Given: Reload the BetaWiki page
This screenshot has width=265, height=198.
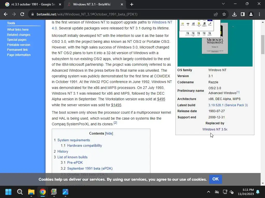Looking at the screenshot, I should pyautogui.click(x=22, y=14).
